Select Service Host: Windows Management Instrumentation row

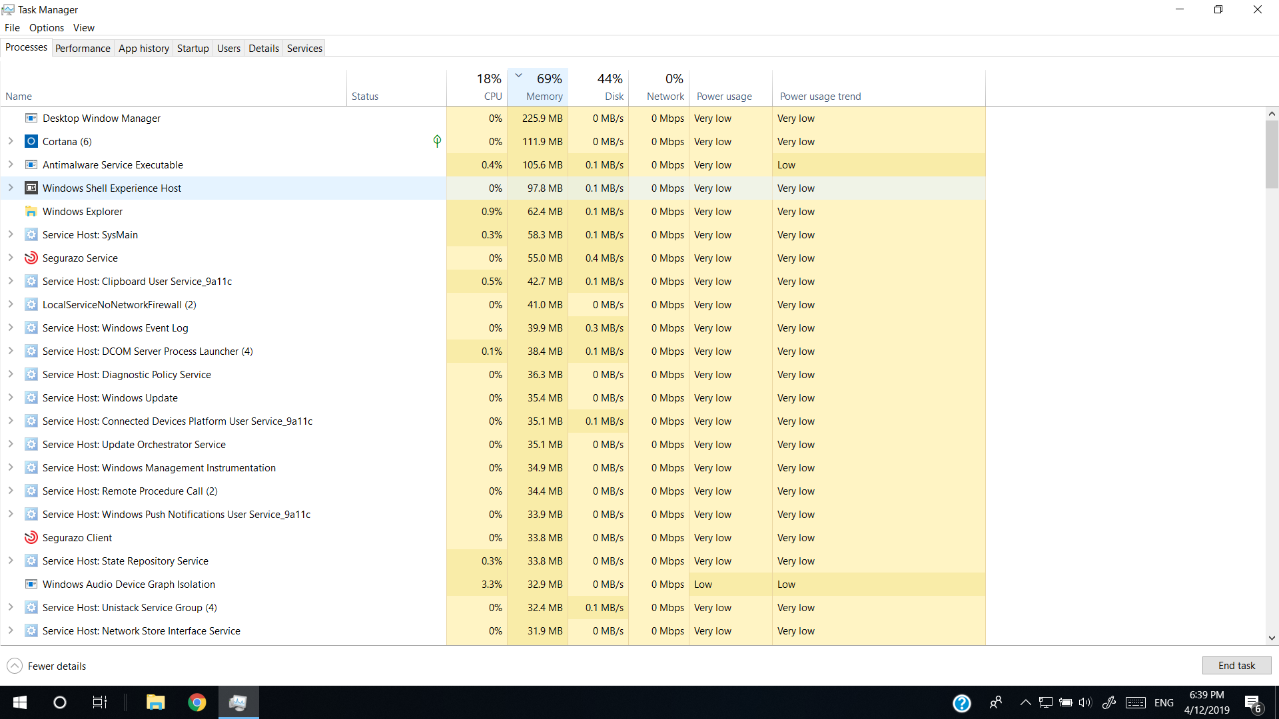click(493, 468)
